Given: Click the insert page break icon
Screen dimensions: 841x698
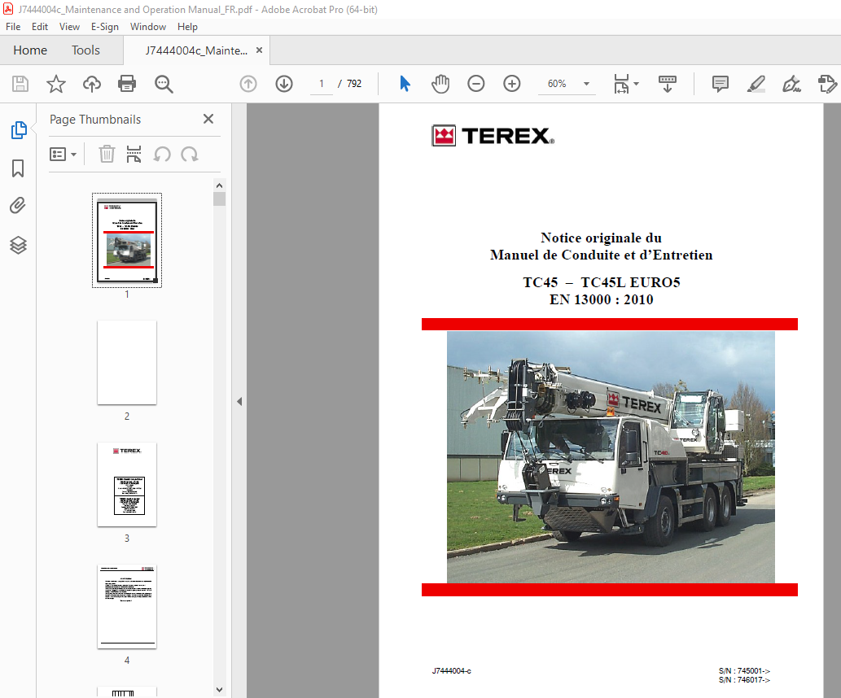Looking at the screenshot, I should pos(134,155).
